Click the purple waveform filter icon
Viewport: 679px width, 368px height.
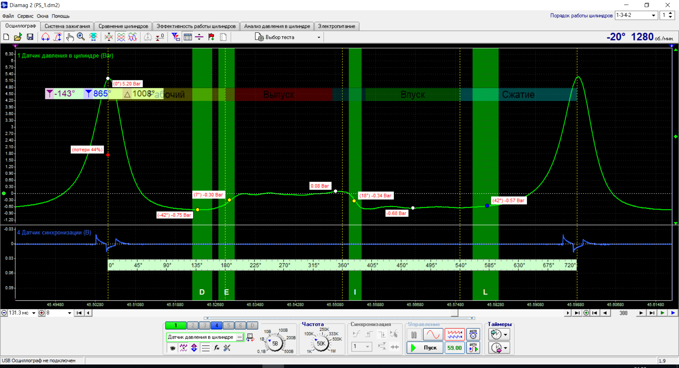tap(183, 348)
